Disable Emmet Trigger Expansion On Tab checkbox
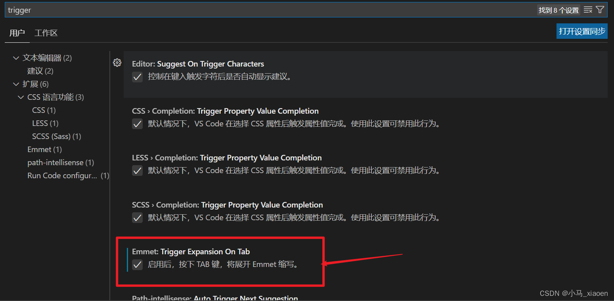Image resolution: width=614 pixels, height=301 pixels. (137, 265)
